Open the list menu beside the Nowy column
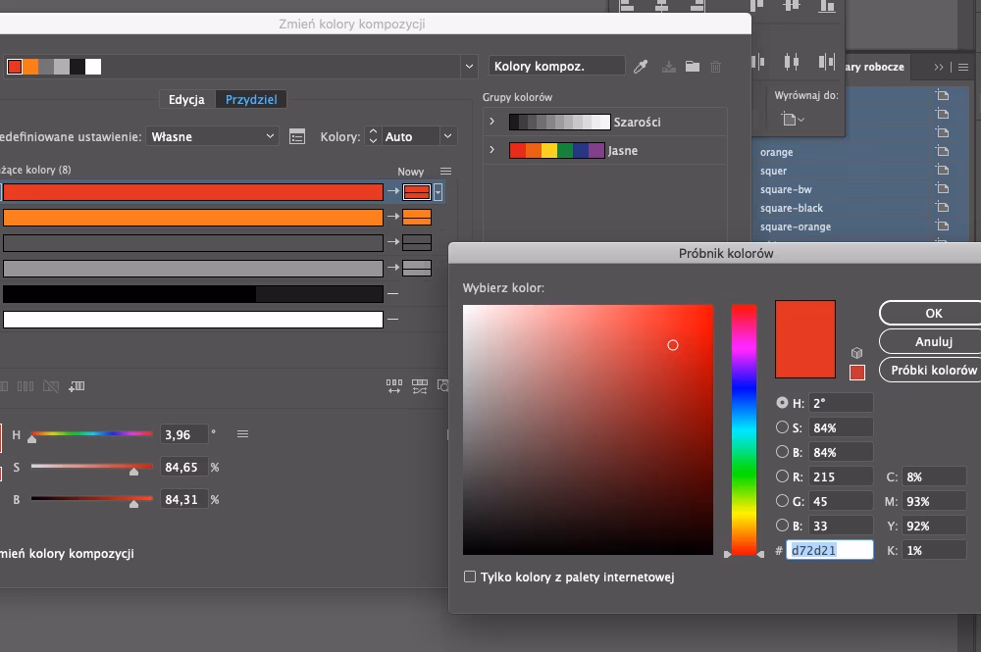 [445, 172]
